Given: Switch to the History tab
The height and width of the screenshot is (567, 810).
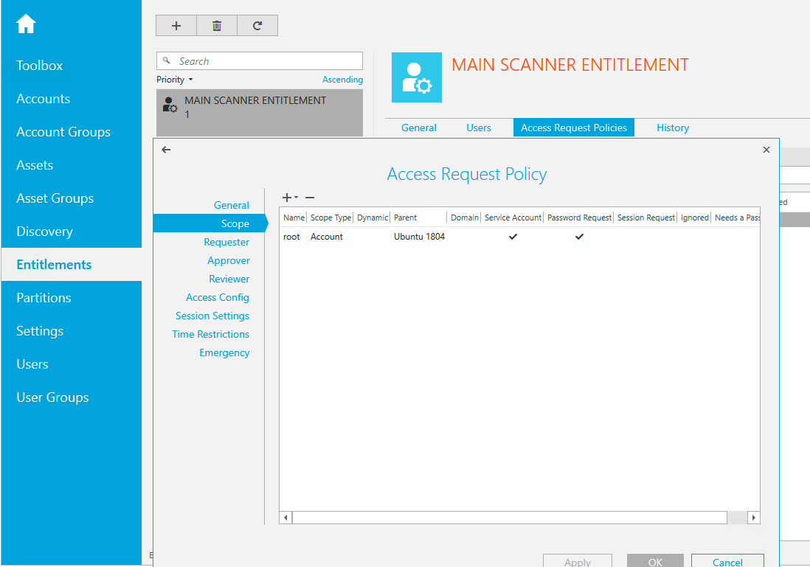Looking at the screenshot, I should (672, 128).
